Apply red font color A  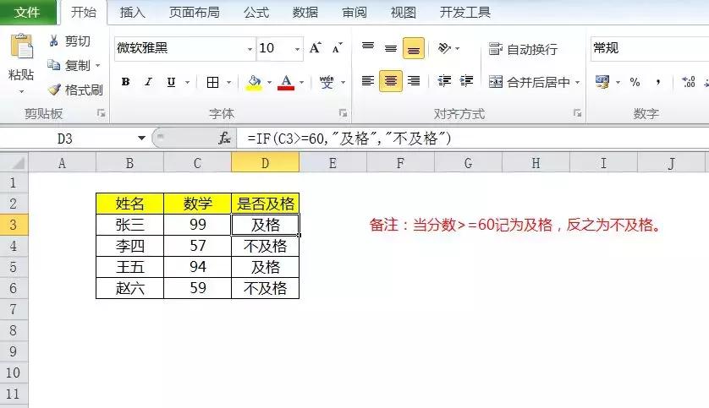pyautogui.click(x=286, y=82)
